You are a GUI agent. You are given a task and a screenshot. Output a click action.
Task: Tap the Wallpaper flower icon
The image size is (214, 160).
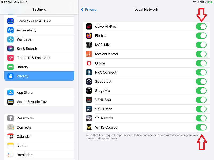[x=10, y=39]
